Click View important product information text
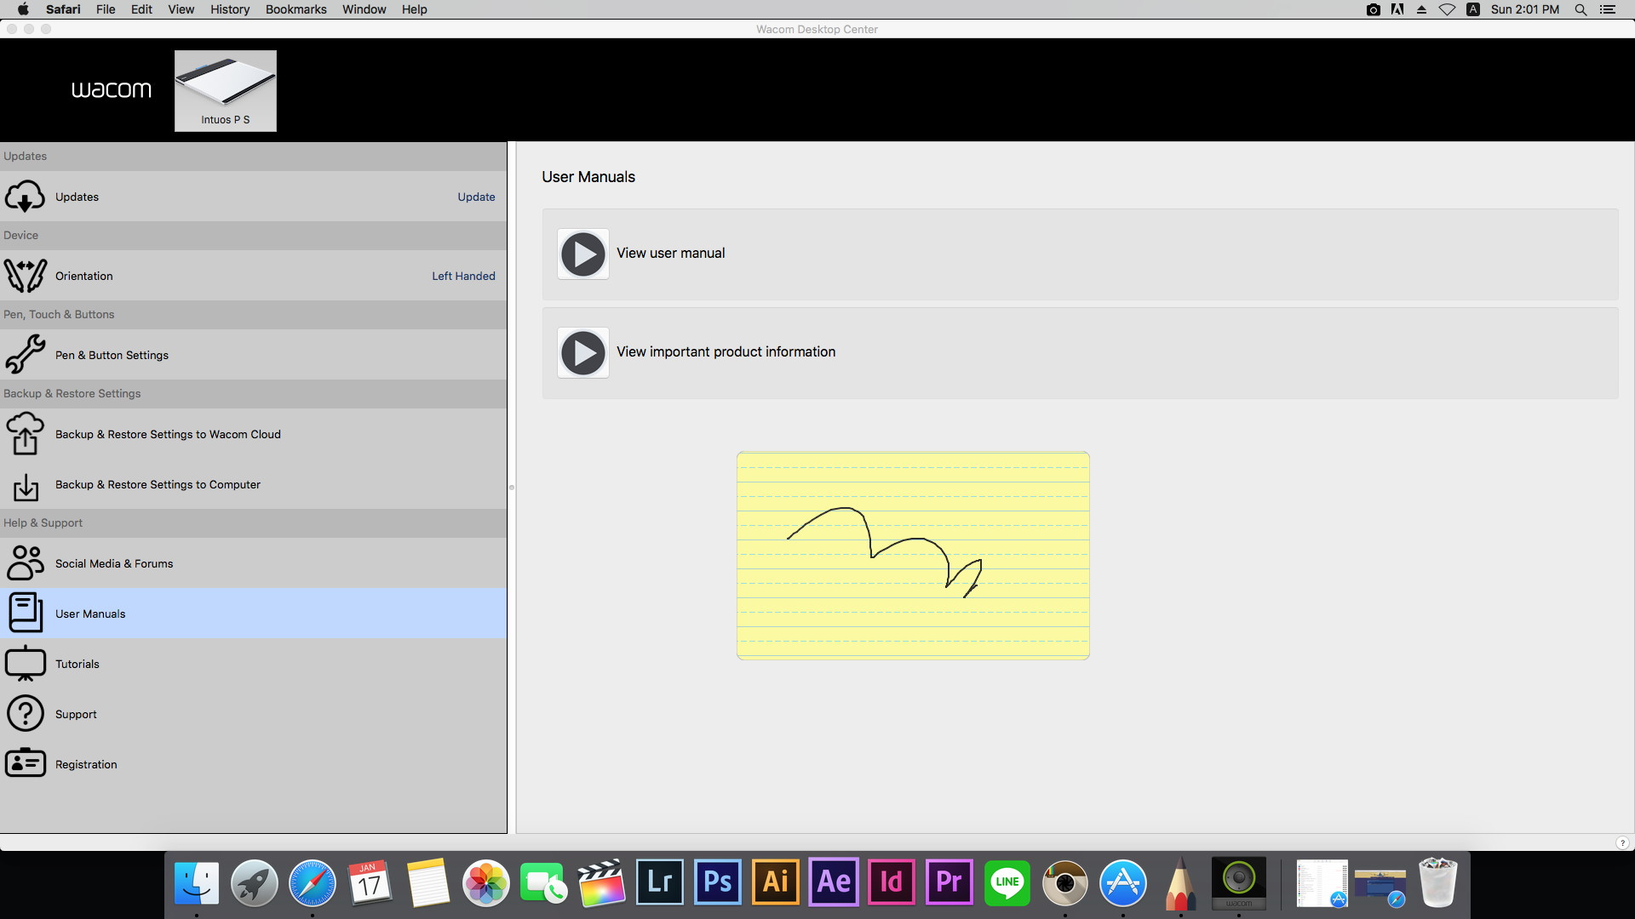Image resolution: width=1635 pixels, height=919 pixels. pyautogui.click(x=726, y=351)
